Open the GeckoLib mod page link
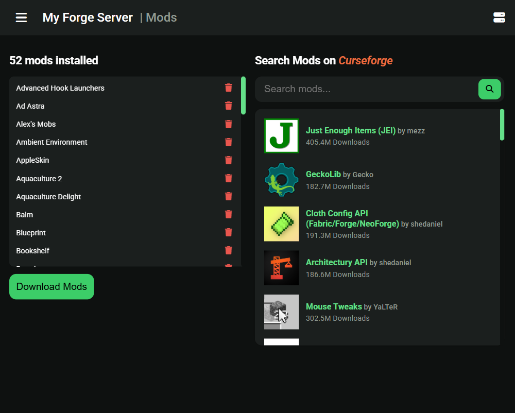Viewport: 515px width, 413px height. point(323,175)
